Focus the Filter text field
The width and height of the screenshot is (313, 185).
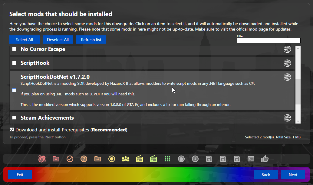(269, 41)
